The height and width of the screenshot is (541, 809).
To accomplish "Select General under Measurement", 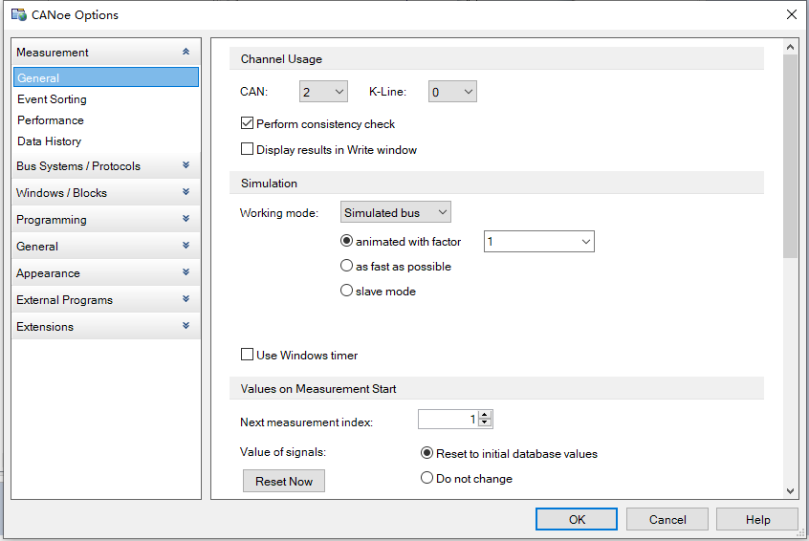I will click(x=106, y=77).
